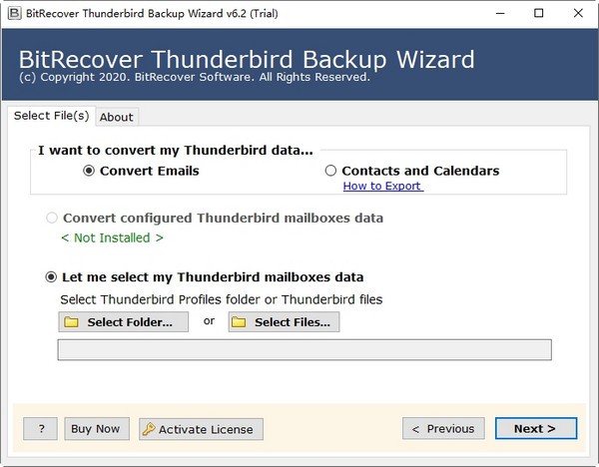Click the selected path text field
599x467 pixels.
tap(304, 349)
